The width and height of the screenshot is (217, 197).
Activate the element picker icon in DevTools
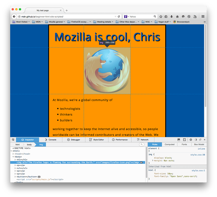pos(13,140)
